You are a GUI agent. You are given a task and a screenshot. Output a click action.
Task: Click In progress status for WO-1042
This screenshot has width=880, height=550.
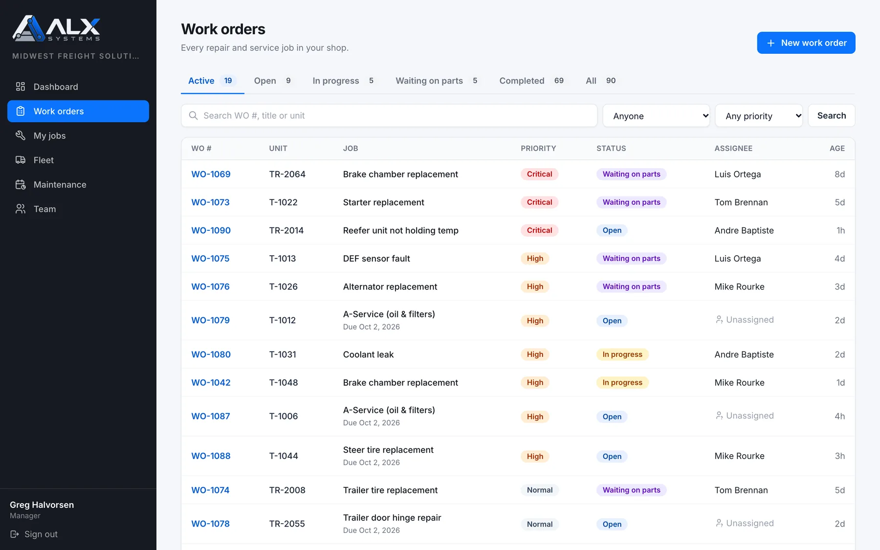pyautogui.click(x=622, y=383)
